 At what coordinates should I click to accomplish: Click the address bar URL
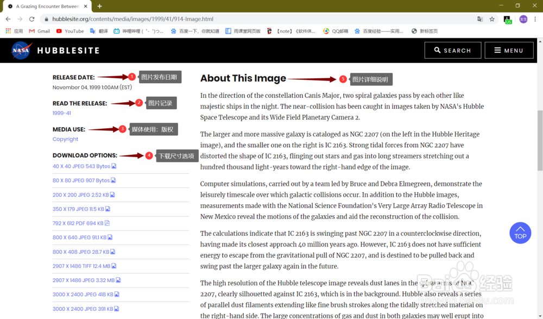[x=132, y=19]
